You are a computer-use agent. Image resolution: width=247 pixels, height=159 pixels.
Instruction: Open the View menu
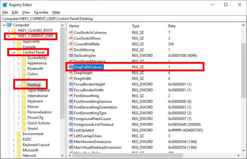tap(26, 13)
